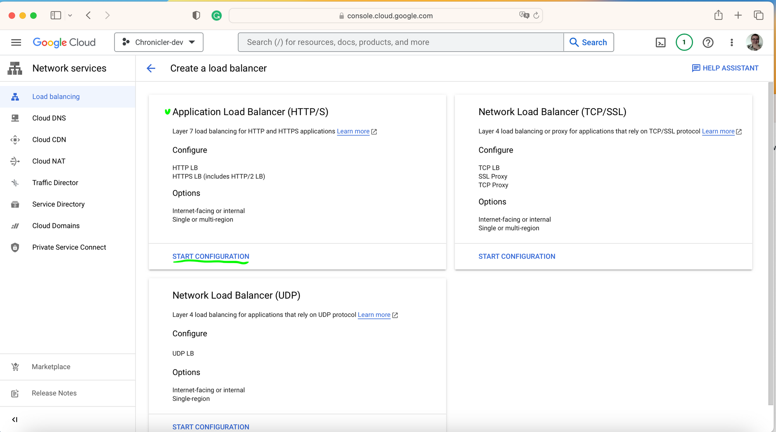The image size is (776, 432).
Task: Open the hamburger navigation menu
Action: click(16, 42)
